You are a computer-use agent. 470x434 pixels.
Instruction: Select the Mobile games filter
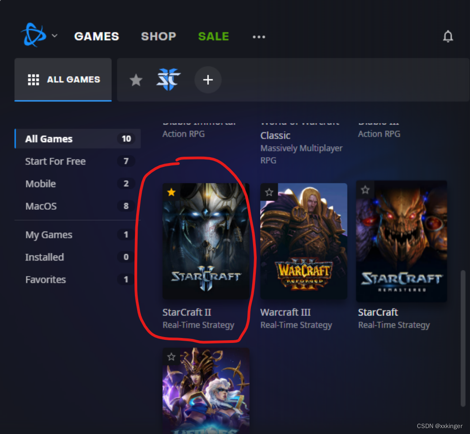click(40, 184)
